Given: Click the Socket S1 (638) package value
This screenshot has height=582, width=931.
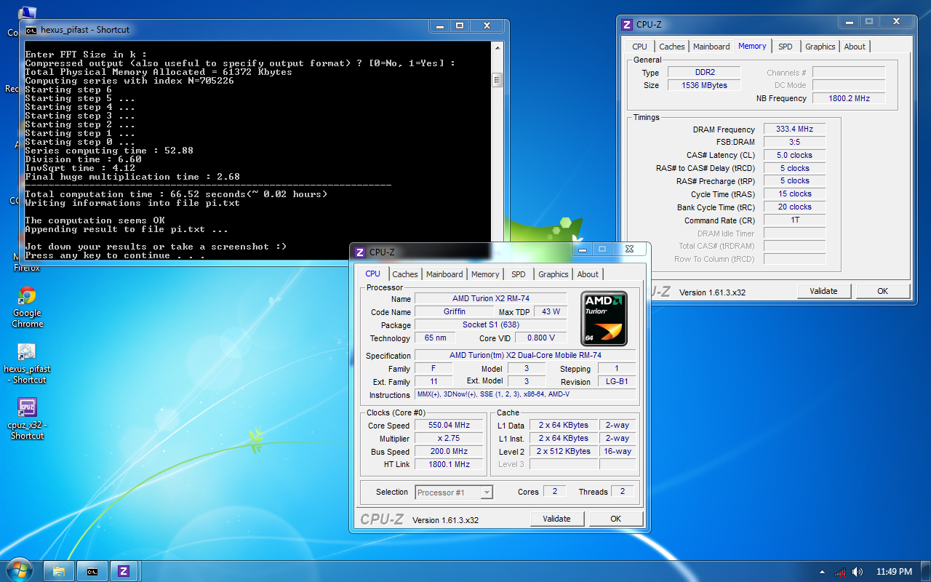Looking at the screenshot, I should pos(491,325).
